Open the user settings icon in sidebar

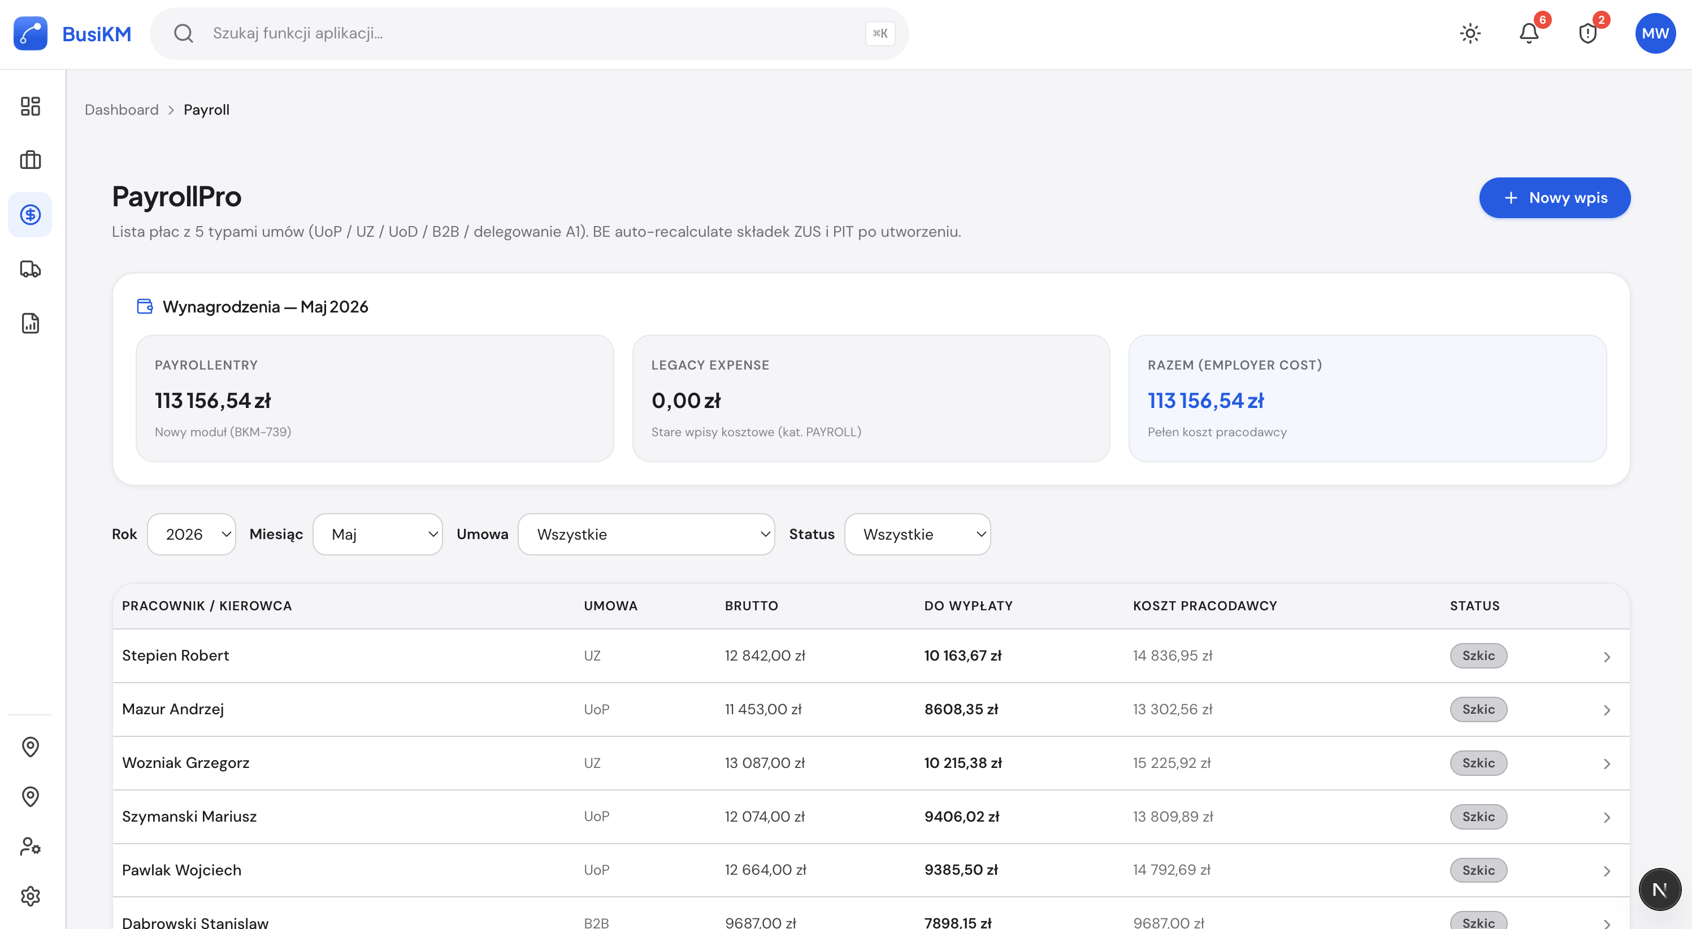[30, 846]
